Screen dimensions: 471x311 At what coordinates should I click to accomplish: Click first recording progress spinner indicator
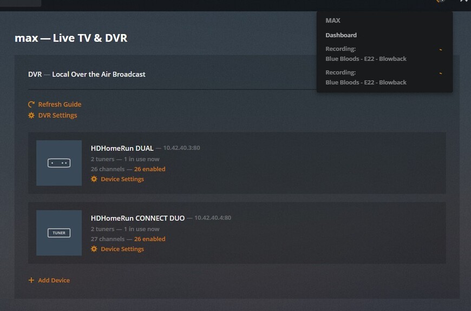pyautogui.click(x=441, y=50)
